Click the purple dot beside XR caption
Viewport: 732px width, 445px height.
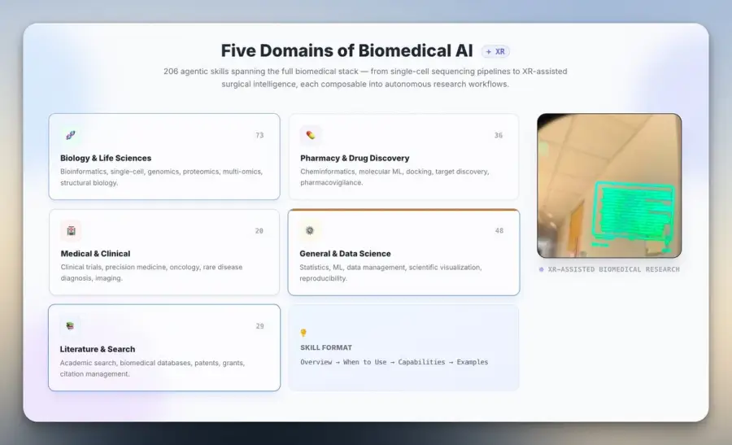pos(541,269)
